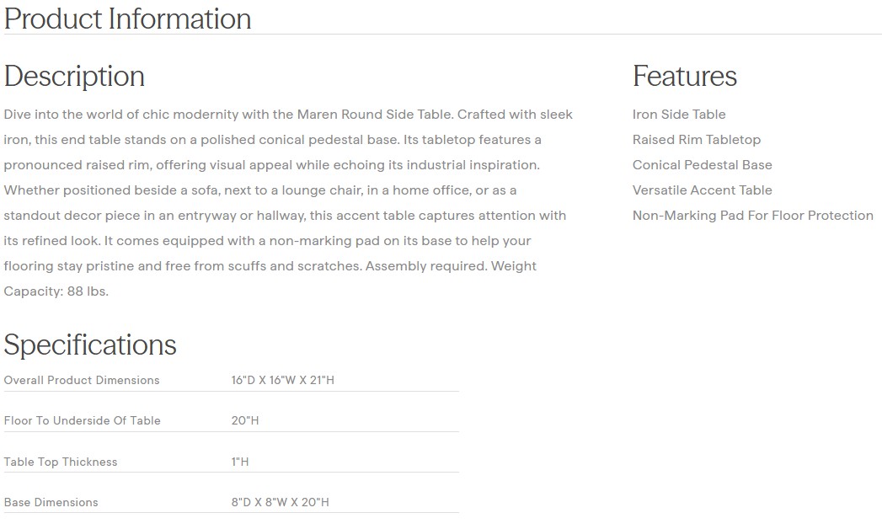Select the 20"H floor-to-underside value
Image resolution: width=882 pixels, height=529 pixels.
(x=245, y=420)
